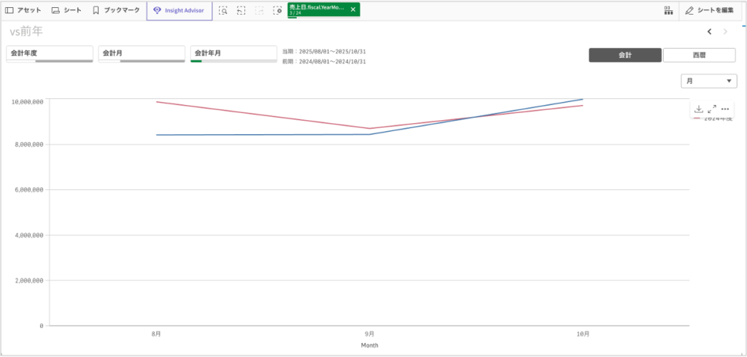Open the 月 granularity dropdown
The width and height of the screenshot is (747, 357).
708,81
